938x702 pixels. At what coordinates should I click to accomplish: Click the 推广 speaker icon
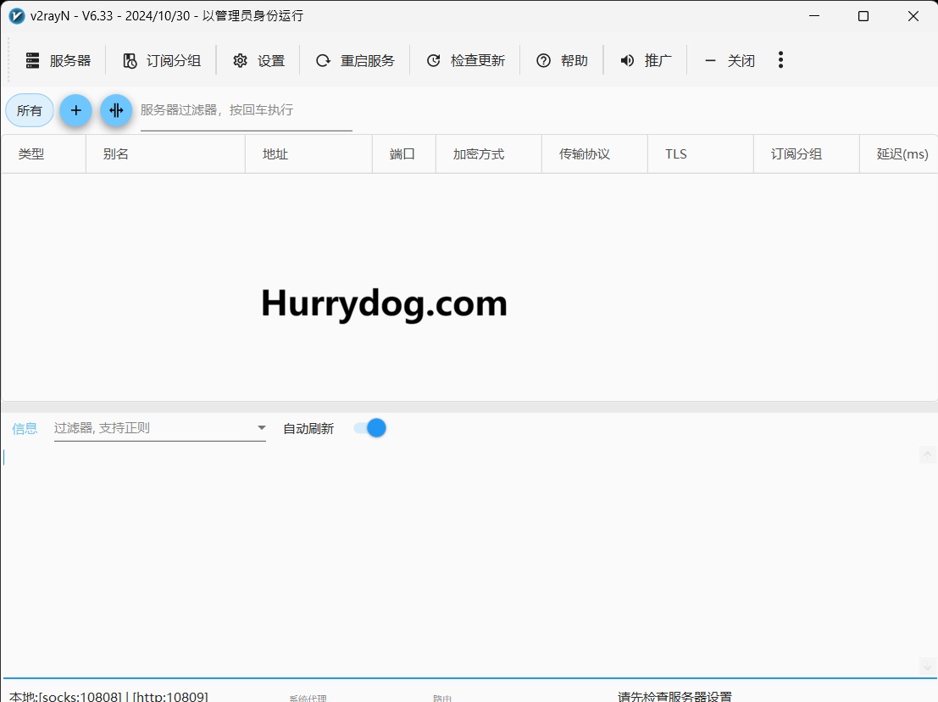click(628, 60)
